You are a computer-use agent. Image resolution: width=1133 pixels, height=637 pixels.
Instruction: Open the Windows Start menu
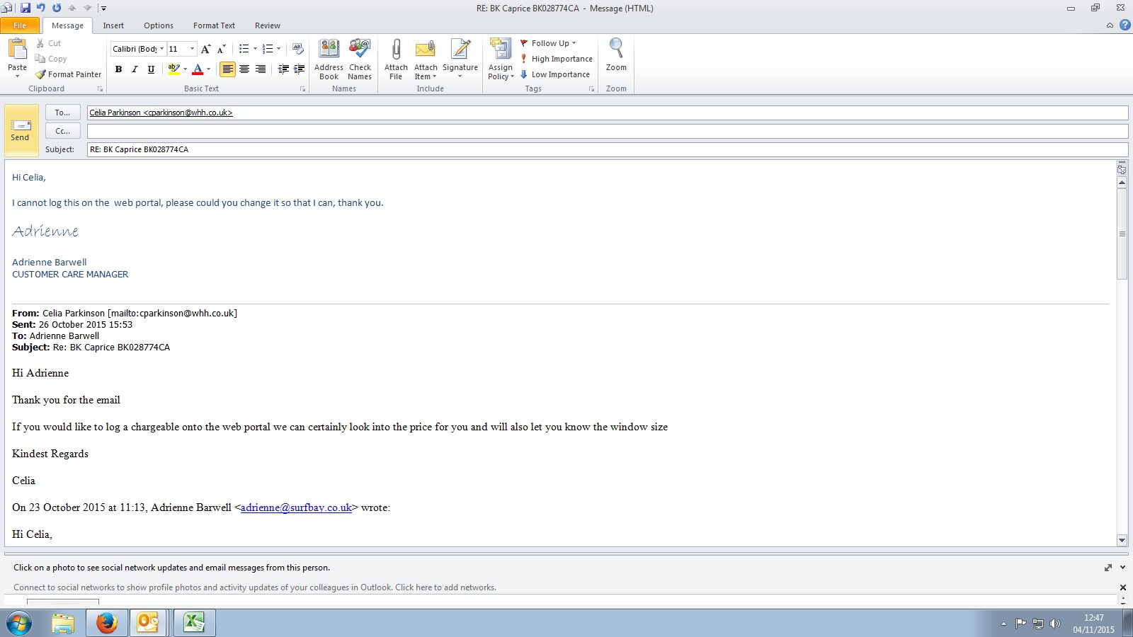[x=19, y=623]
